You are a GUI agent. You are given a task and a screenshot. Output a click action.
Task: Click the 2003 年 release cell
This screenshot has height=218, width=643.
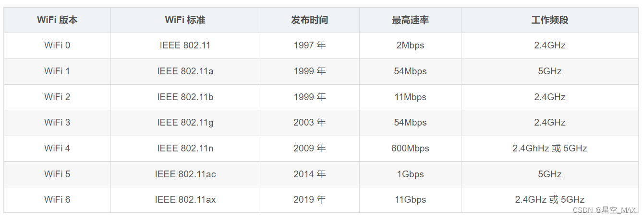pos(310,123)
